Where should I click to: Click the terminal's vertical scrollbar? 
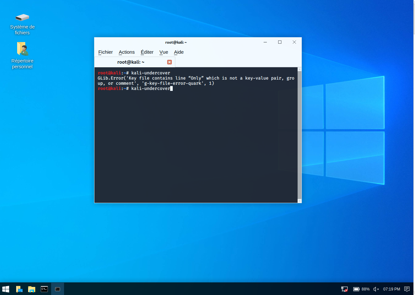tap(299, 134)
